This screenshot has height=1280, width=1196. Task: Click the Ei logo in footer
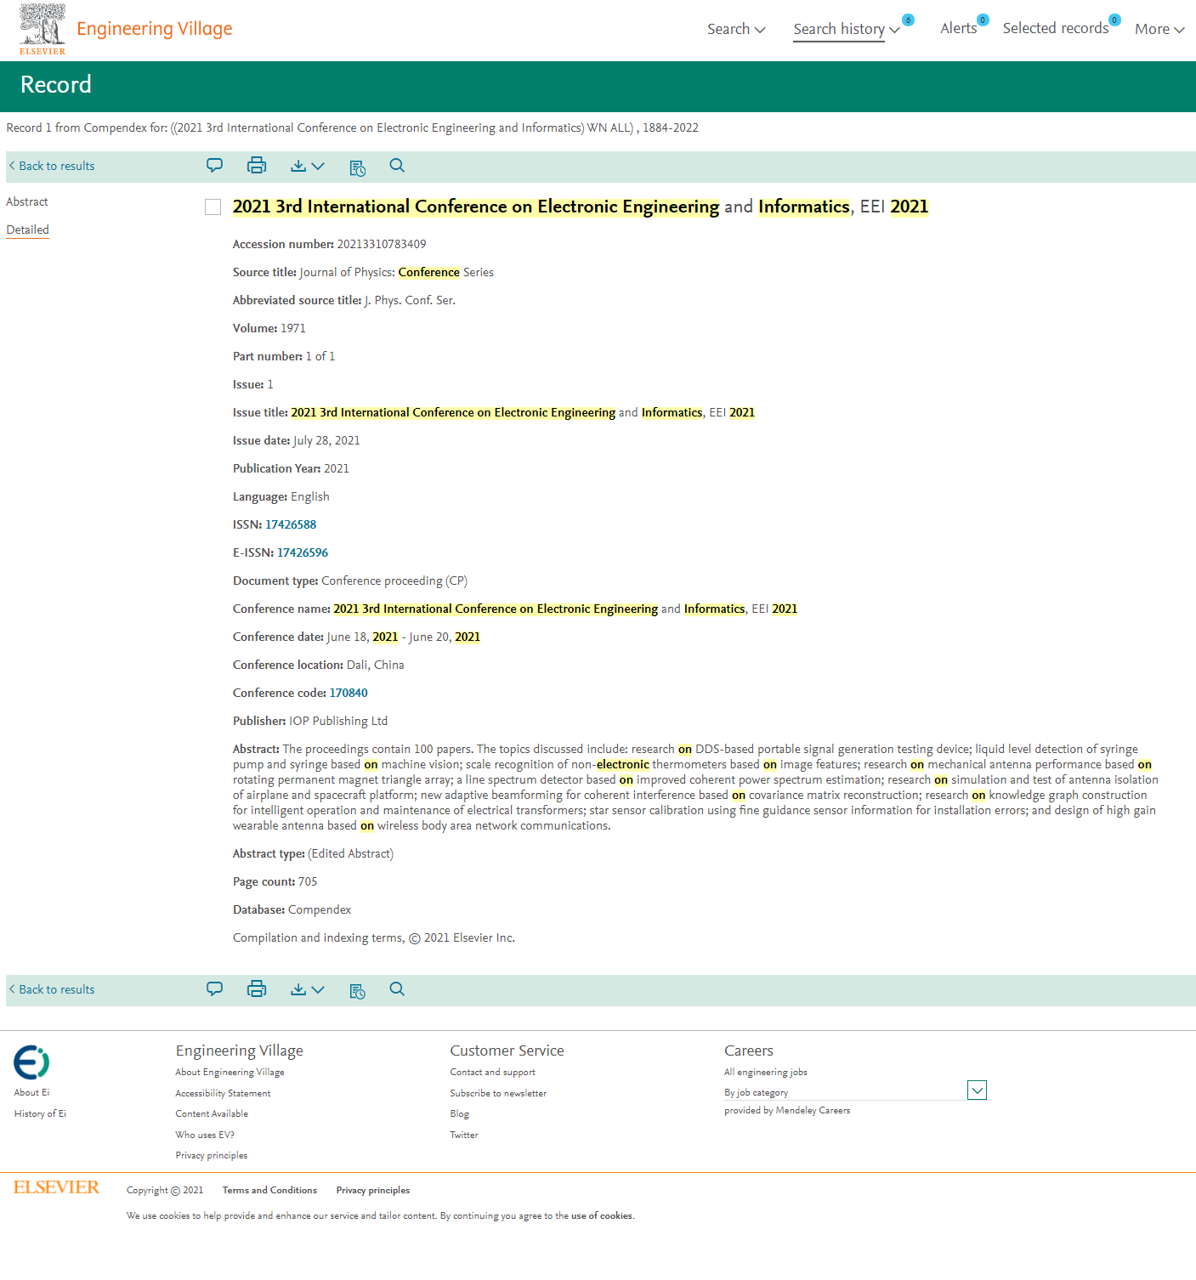click(x=31, y=1062)
